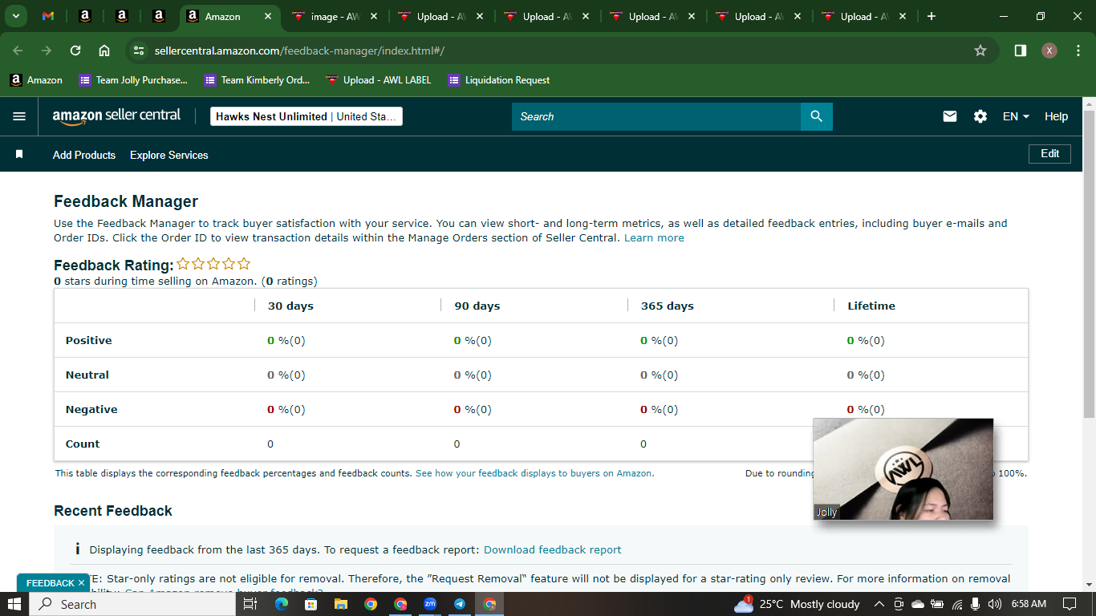Click the magnifier search button
Image resolution: width=1096 pixels, height=616 pixels.
pyautogui.click(x=817, y=116)
